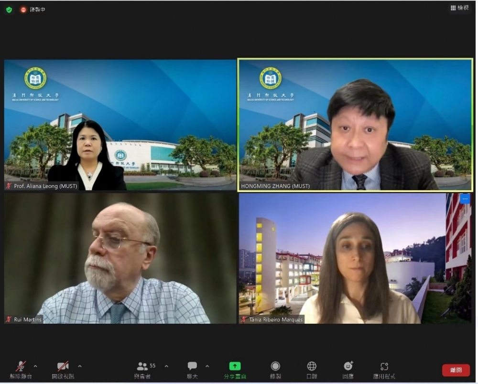This screenshot has width=478, height=384.
Task: Click the green encryption shield icon
Action: (9, 10)
